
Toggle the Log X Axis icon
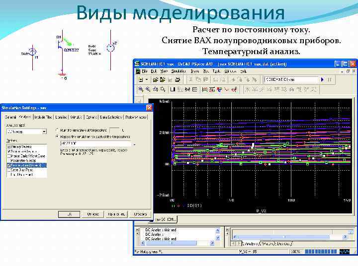pyautogui.click(x=173, y=89)
